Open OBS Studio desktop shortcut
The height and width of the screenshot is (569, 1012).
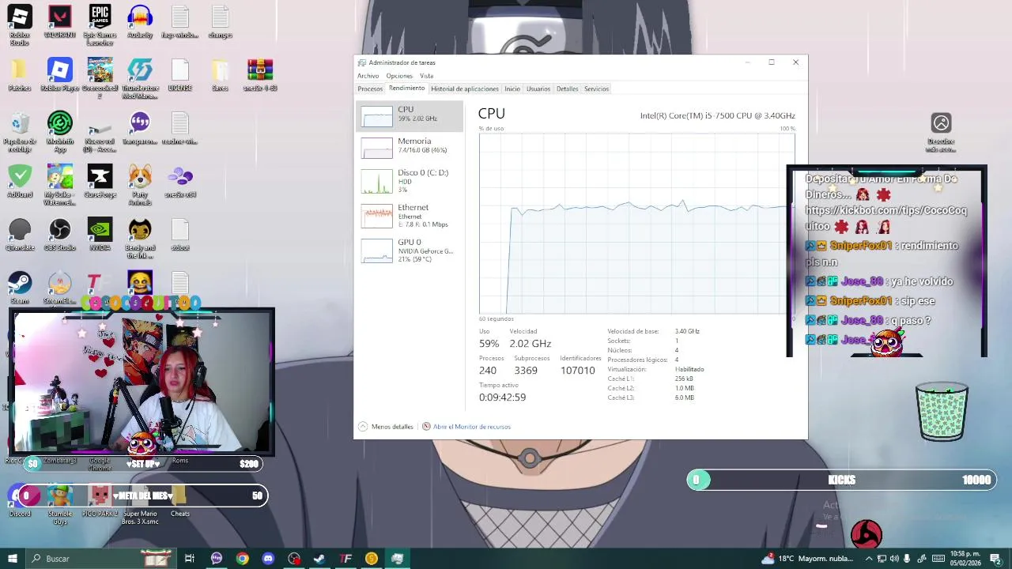click(59, 235)
